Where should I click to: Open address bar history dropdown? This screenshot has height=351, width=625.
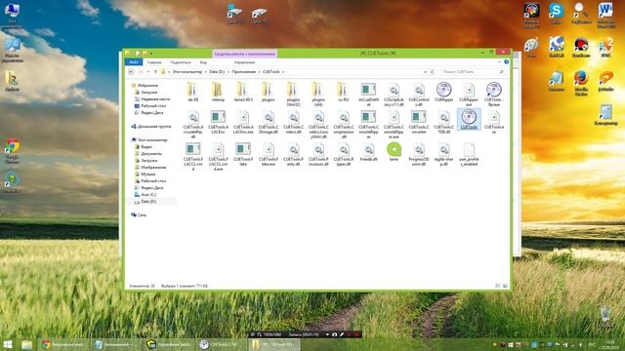425,72
